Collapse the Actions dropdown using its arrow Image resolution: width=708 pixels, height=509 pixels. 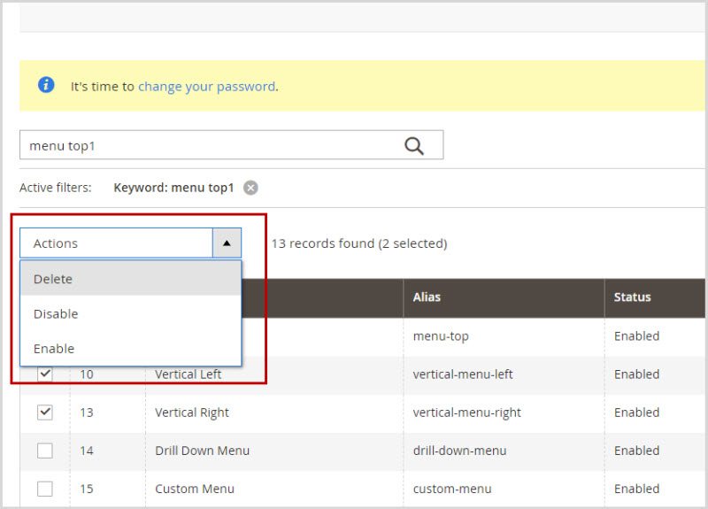227,243
